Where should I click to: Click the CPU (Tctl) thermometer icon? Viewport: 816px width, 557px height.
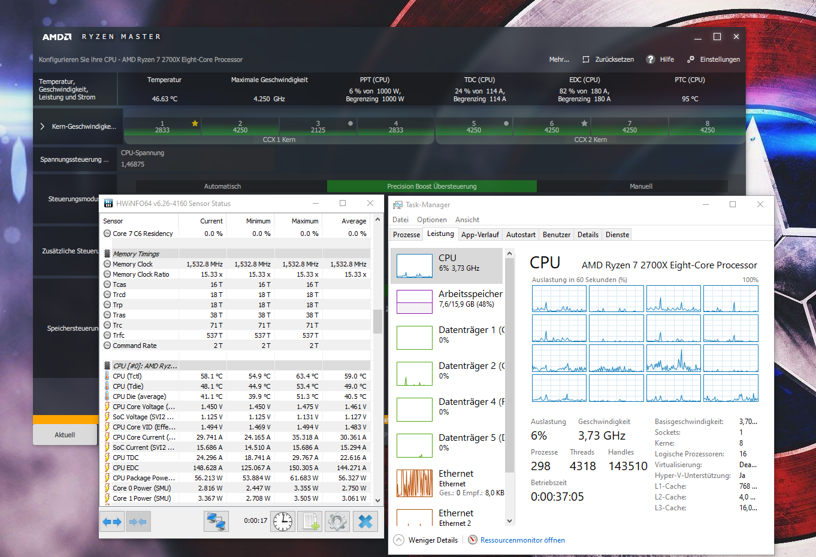pyautogui.click(x=107, y=376)
